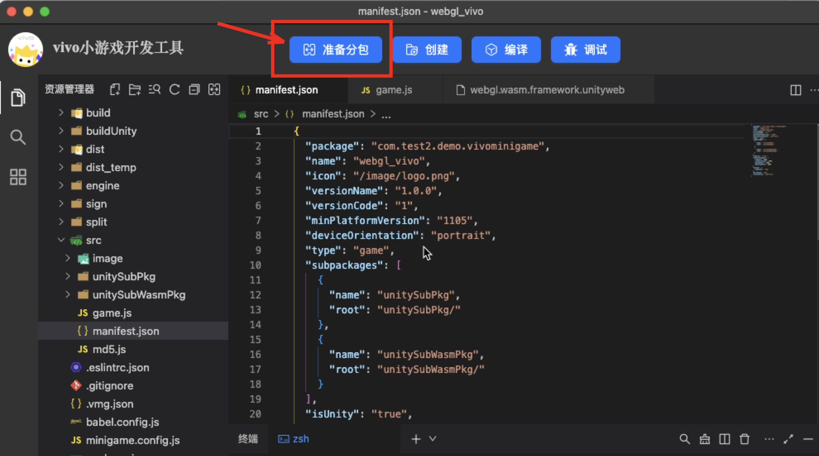Screen dimensions: 819x456
Task: Open game.js in the file tree
Action: tap(133, 313)
